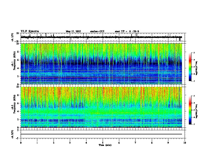This screenshot has width=208, height=160.
Task: Click the ch.1 spectrogram color bar
Action: [190, 67]
